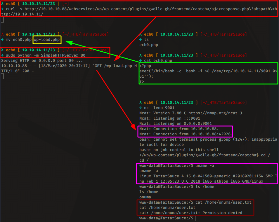Click the 'www-data@TartarSauce:/$ ls /home' prompt line

[x=177, y=187]
